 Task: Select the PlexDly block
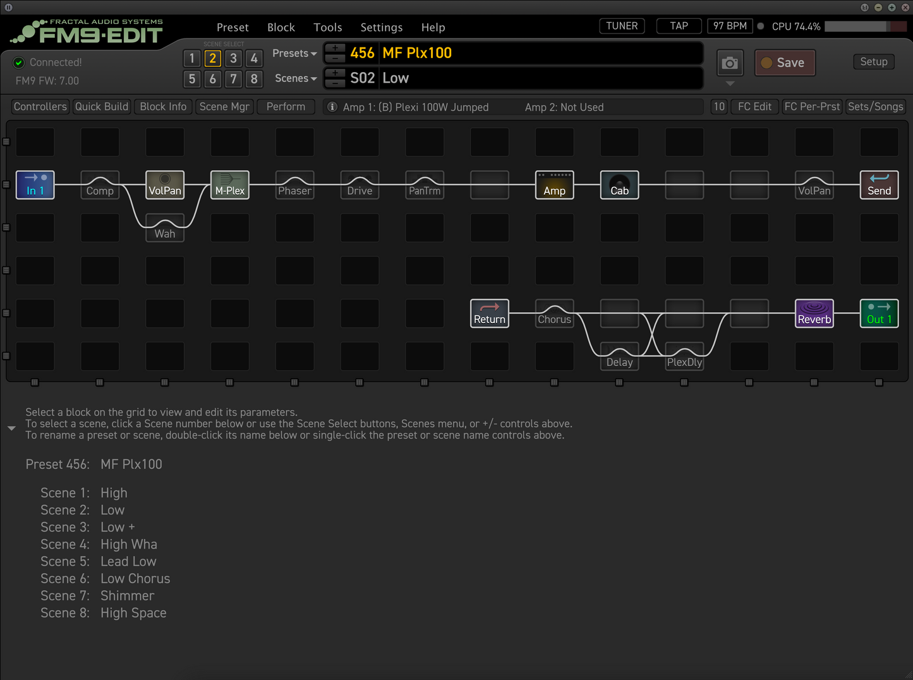coord(684,356)
